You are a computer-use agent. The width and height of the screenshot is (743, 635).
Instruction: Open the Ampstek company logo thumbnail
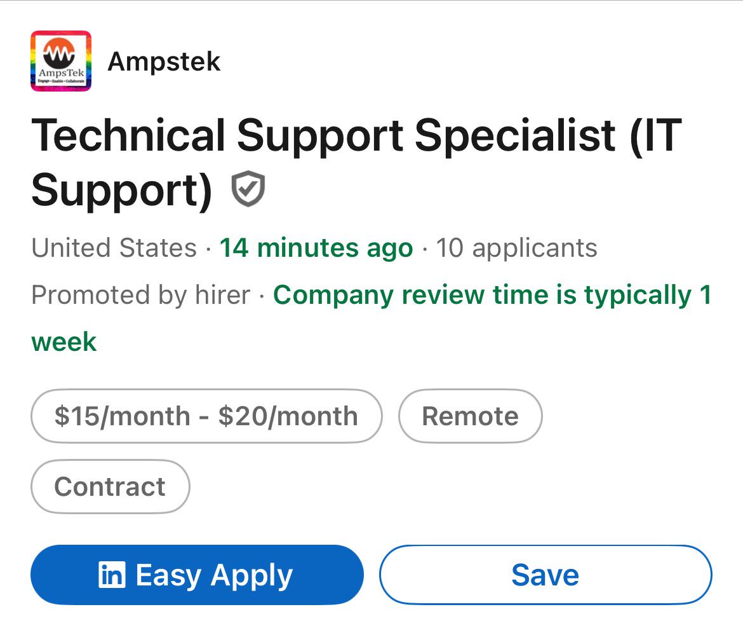[61, 60]
